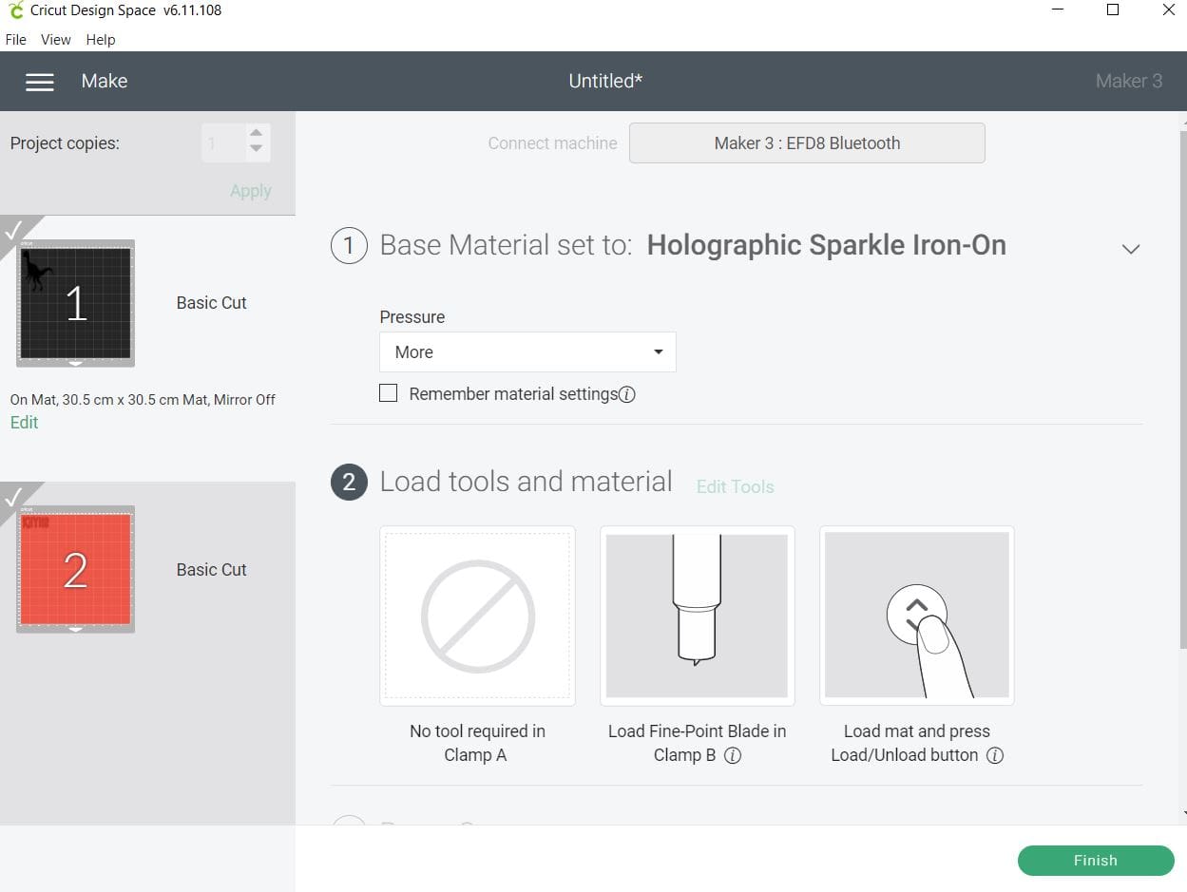
Task: Click the Untitled* project title
Action: (x=605, y=82)
